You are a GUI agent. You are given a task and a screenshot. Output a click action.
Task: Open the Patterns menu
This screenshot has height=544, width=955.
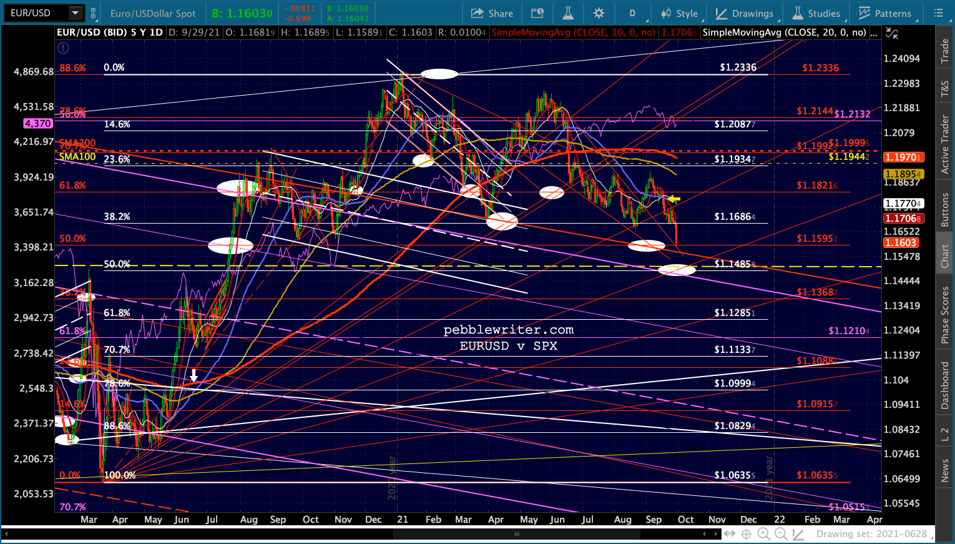tap(885, 13)
